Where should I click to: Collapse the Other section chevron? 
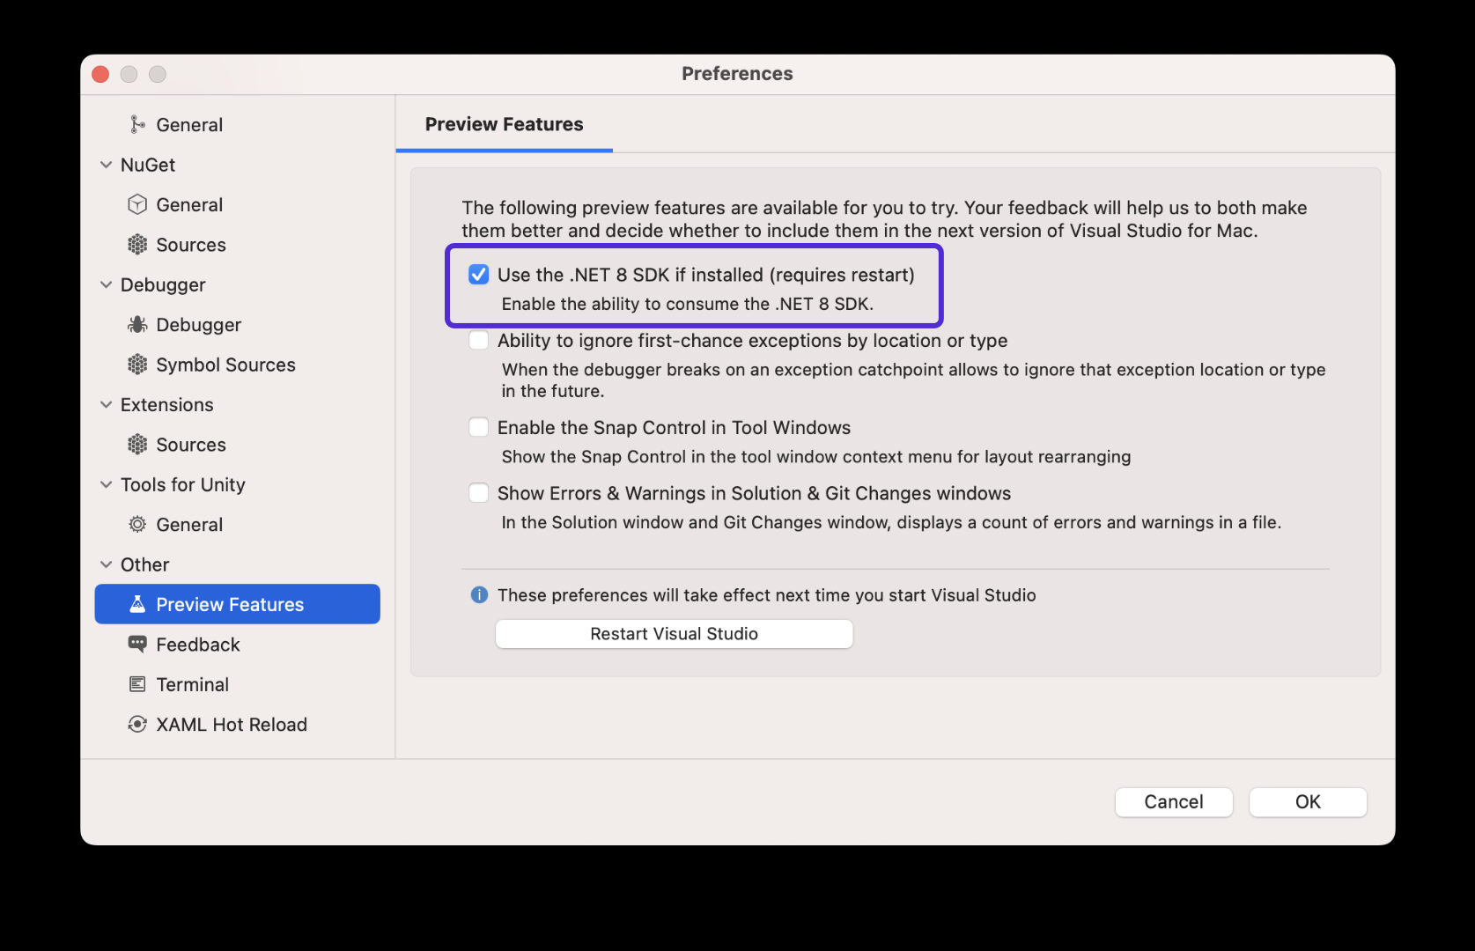tap(106, 564)
